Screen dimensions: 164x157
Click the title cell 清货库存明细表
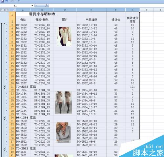42,14
